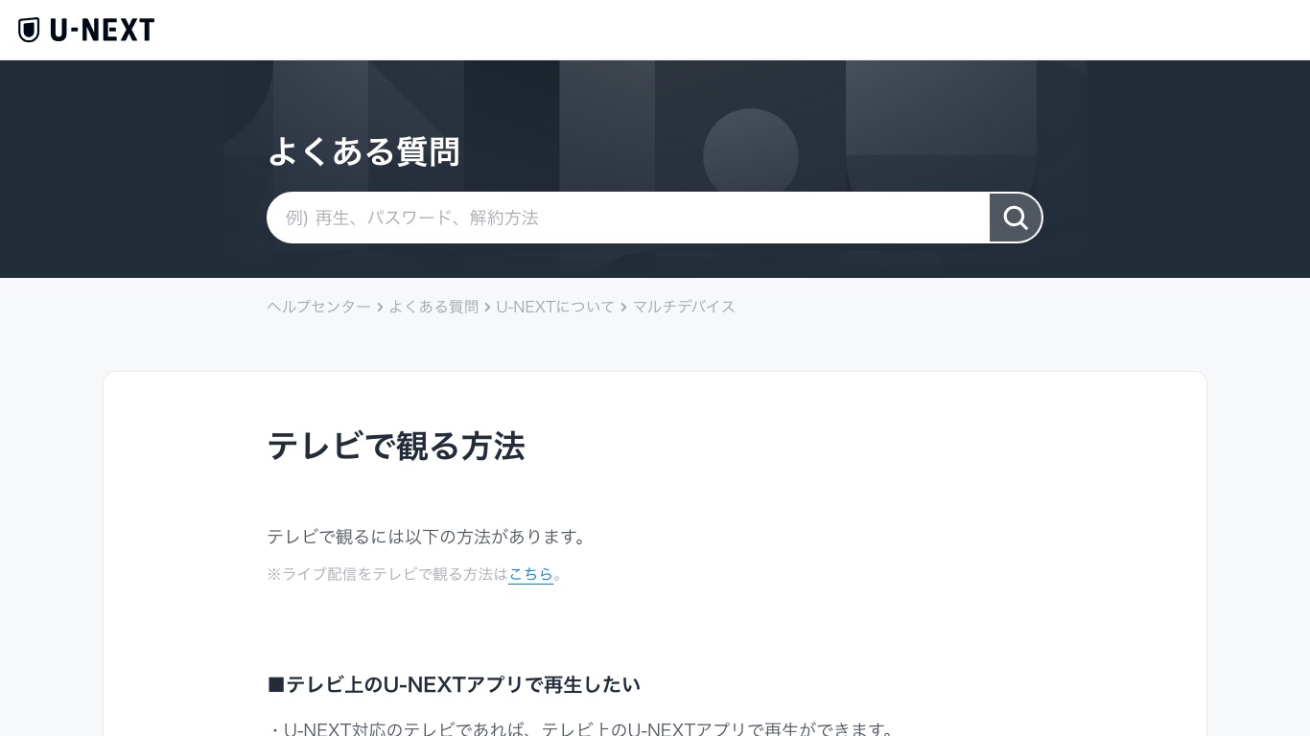
Task: Click the テレビで観る方法 article title
Action: tap(395, 447)
